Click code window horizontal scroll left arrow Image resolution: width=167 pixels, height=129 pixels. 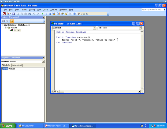(58, 92)
